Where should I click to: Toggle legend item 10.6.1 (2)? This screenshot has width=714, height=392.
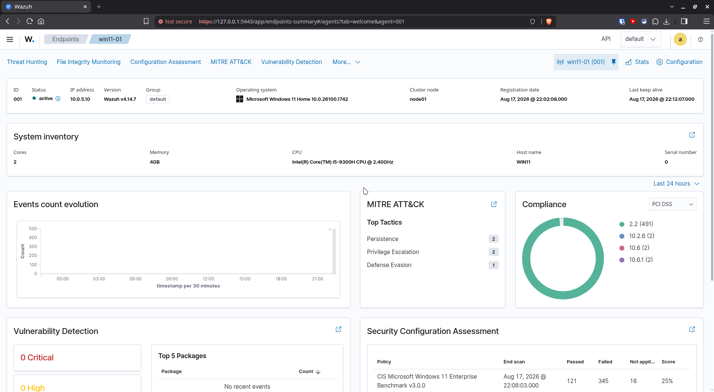click(x=636, y=260)
